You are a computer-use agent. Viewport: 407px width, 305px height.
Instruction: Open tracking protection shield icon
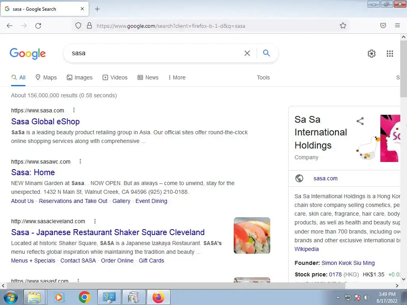[x=78, y=25]
